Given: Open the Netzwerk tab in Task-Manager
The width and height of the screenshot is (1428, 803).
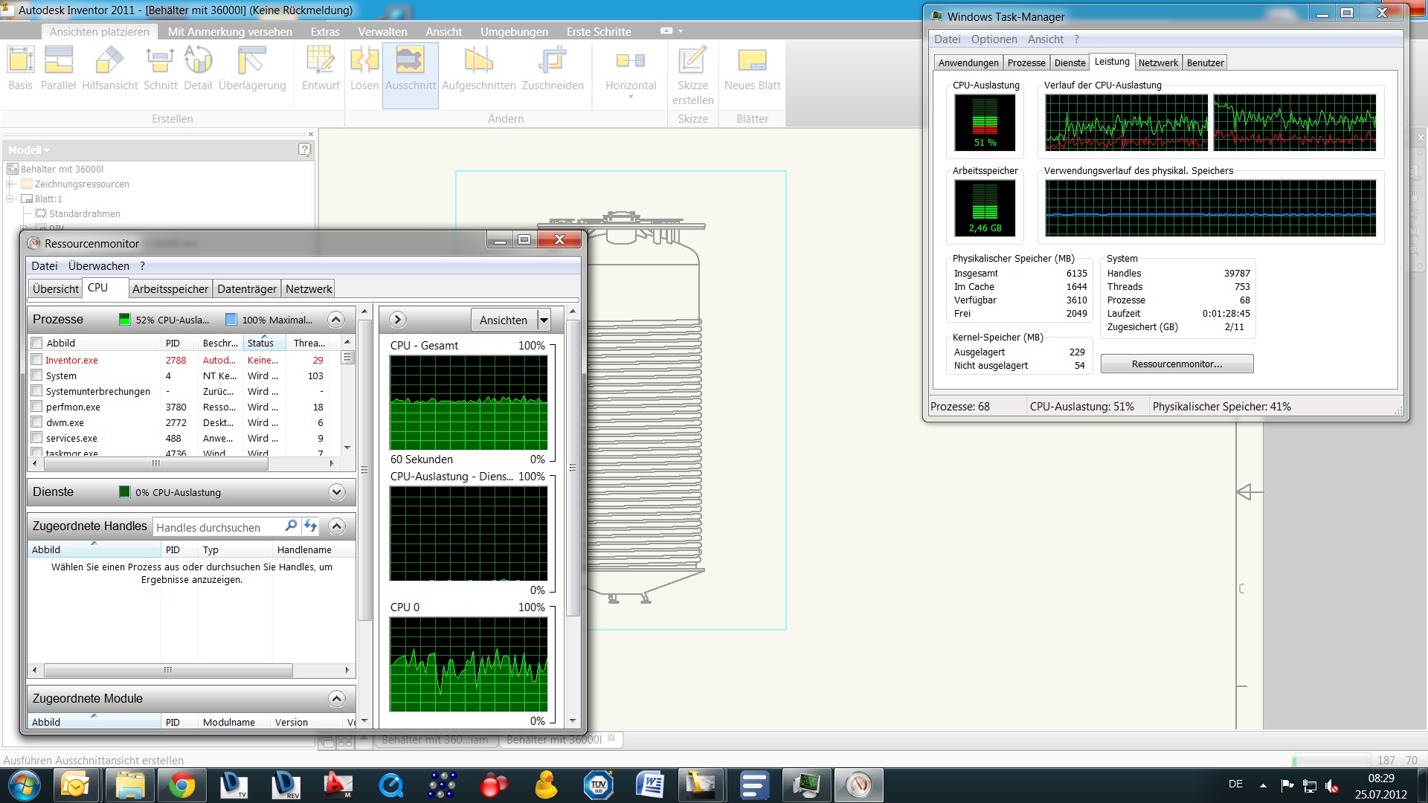Looking at the screenshot, I should [x=1158, y=62].
